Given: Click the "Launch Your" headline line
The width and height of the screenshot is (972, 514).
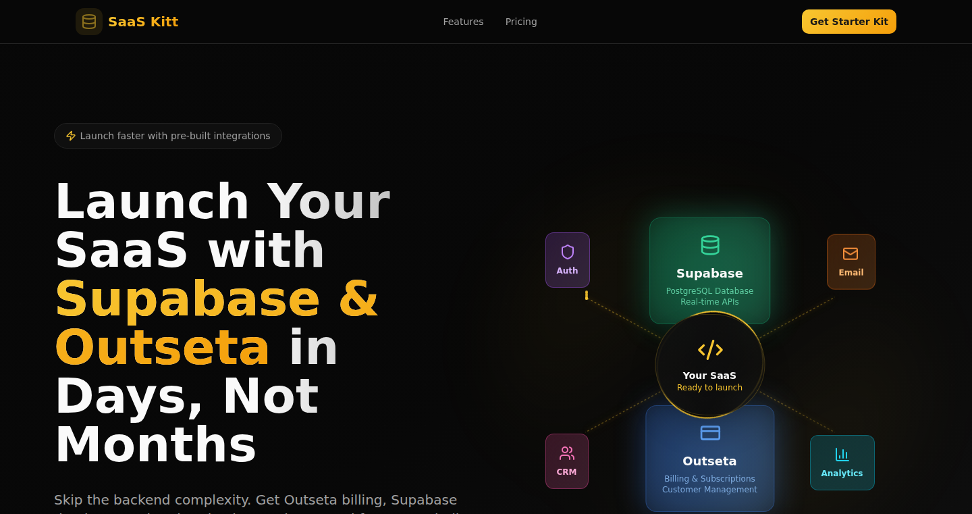Looking at the screenshot, I should pos(222,201).
